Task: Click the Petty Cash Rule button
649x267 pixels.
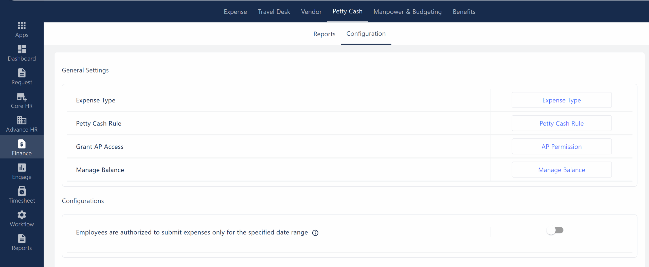Action: coord(562,123)
